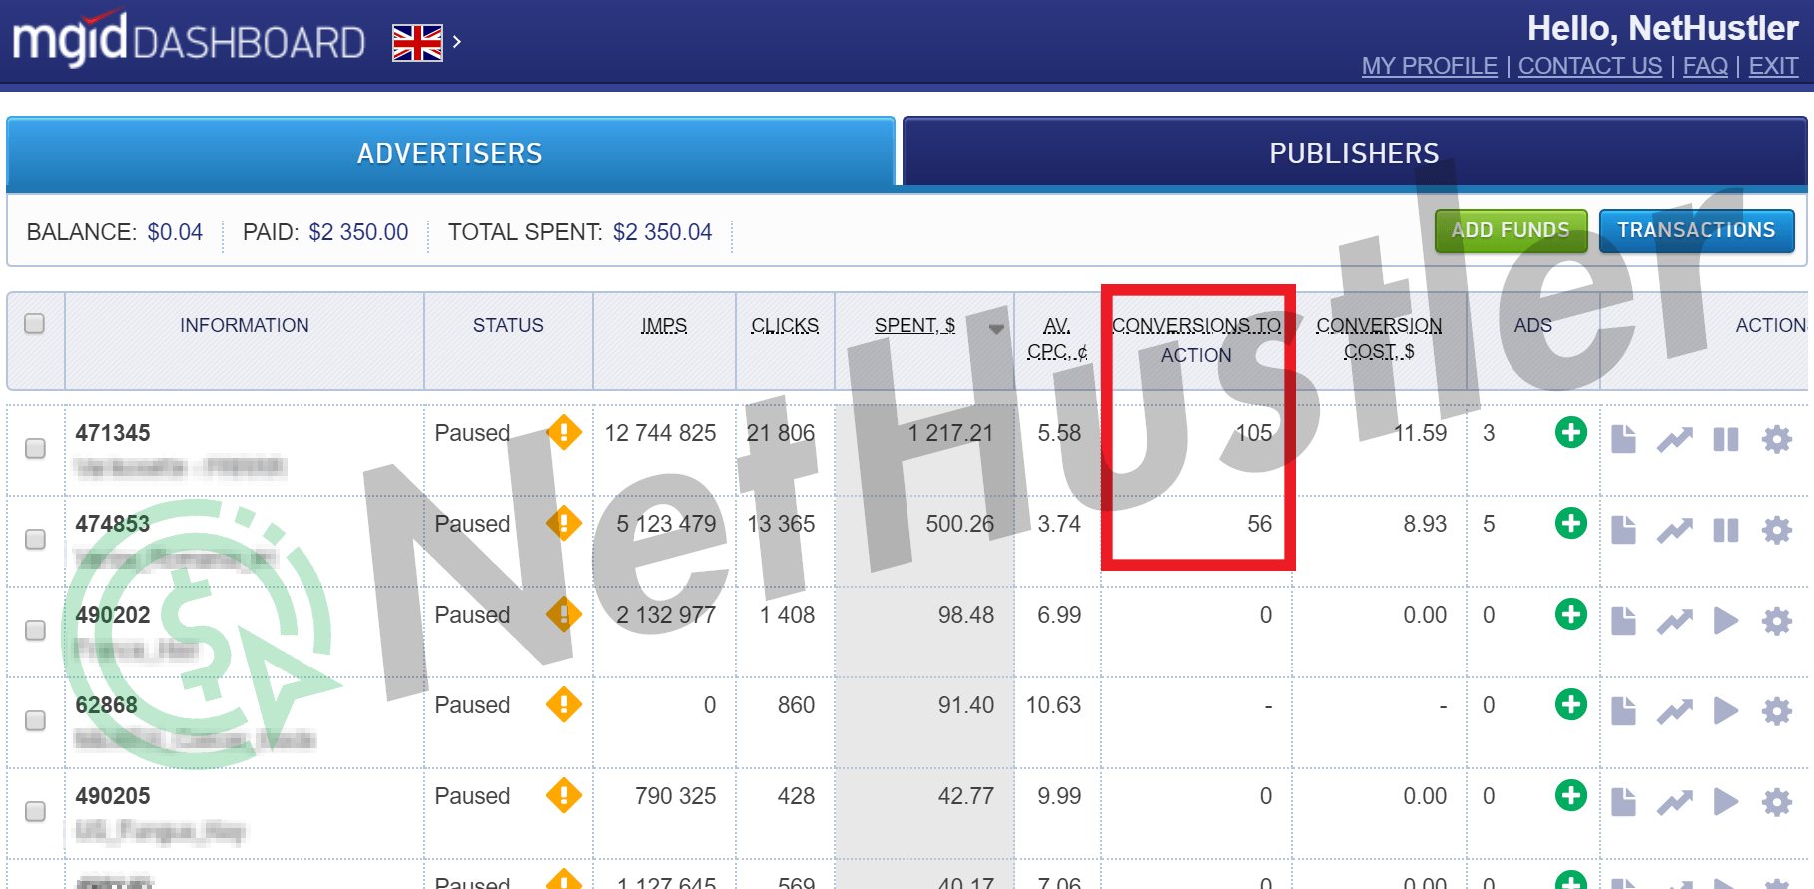
Task: Open settings gear for campaign 471345
Action: pyautogui.click(x=1776, y=439)
